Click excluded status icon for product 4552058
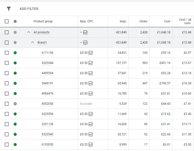This screenshot has width=194, height=151. 15,104
